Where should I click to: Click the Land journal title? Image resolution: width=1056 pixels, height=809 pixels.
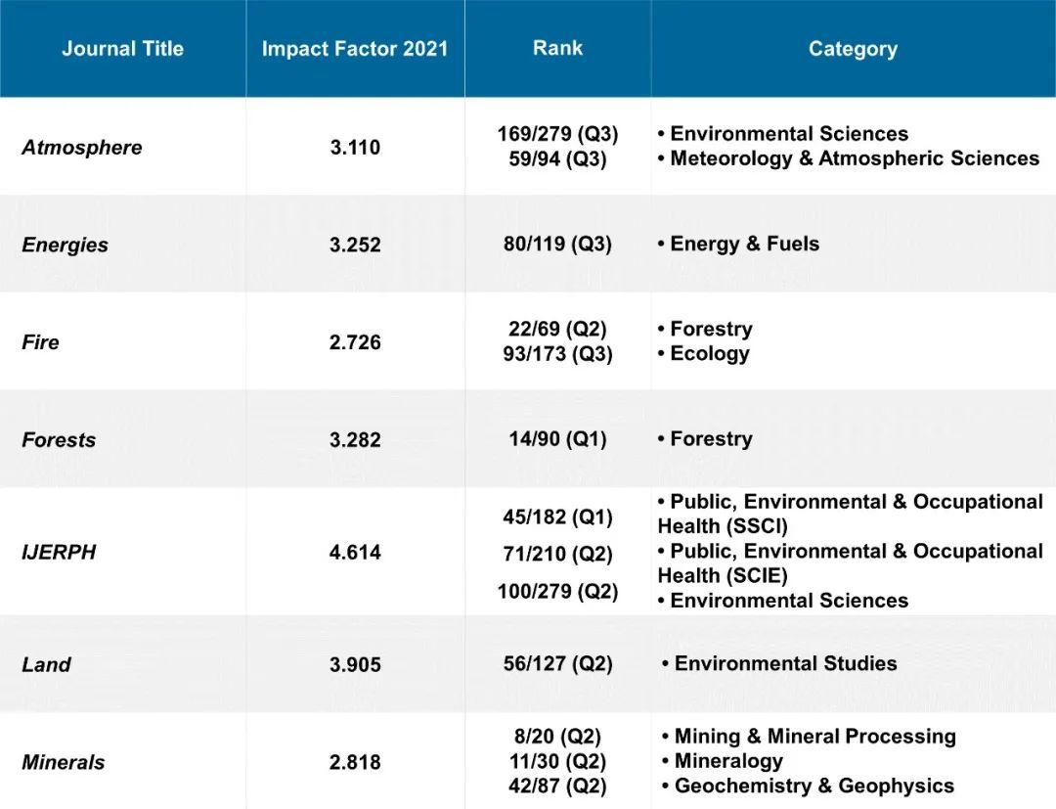(46, 665)
